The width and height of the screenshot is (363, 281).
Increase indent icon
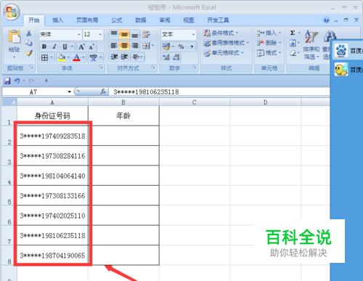(x=124, y=57)
